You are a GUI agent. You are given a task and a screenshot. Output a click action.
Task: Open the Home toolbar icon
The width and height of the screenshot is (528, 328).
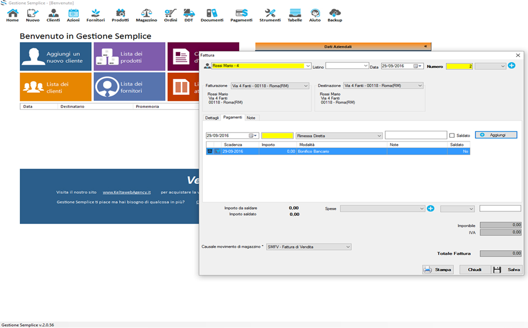click(12, 16)
